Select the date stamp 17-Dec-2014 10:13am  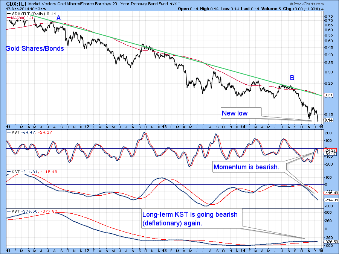(x=26, y=9)
